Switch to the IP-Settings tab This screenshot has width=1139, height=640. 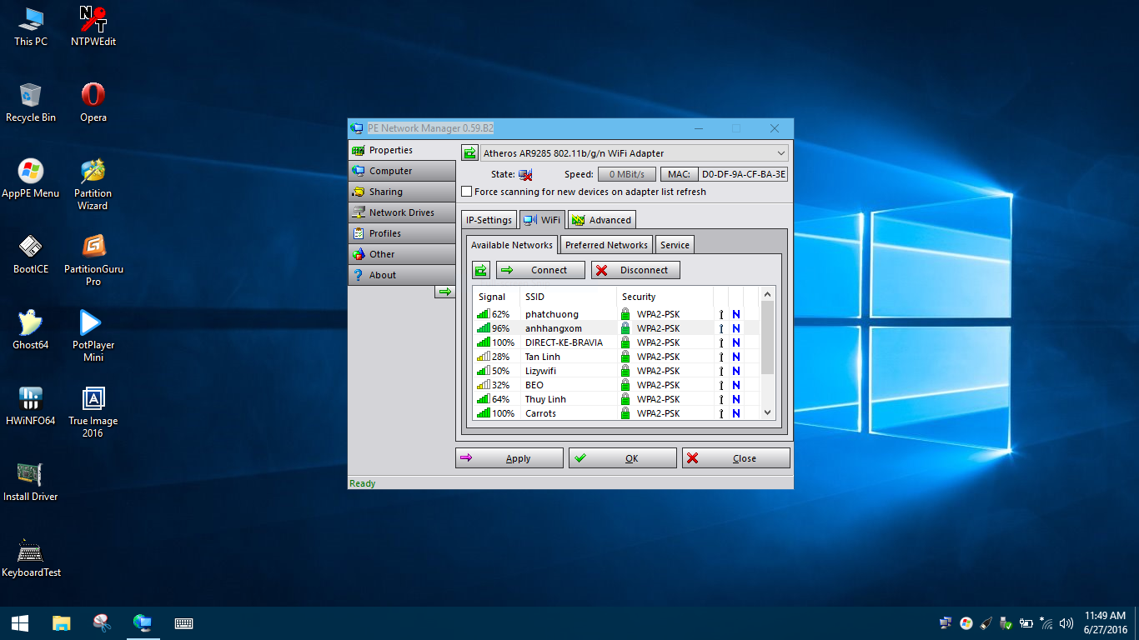489,220
